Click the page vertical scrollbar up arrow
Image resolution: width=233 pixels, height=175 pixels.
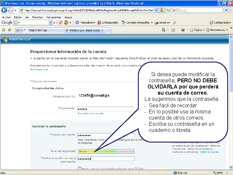coord(231,37)
